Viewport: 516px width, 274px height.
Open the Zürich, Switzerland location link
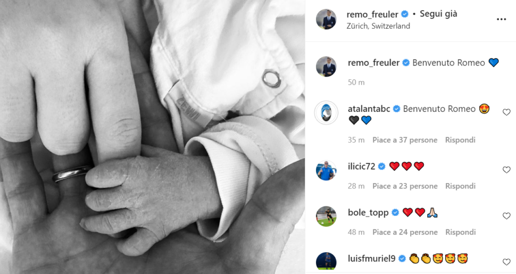pos(378,26)
